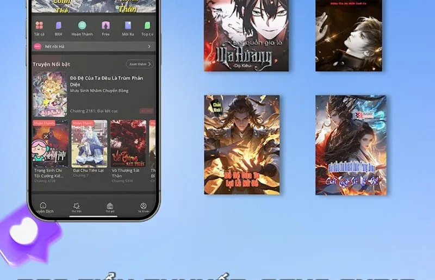435x280 pixels.
Task: Open the 'Đại Chu Tiên Lại' cover
Action: [x=89, y=144]
